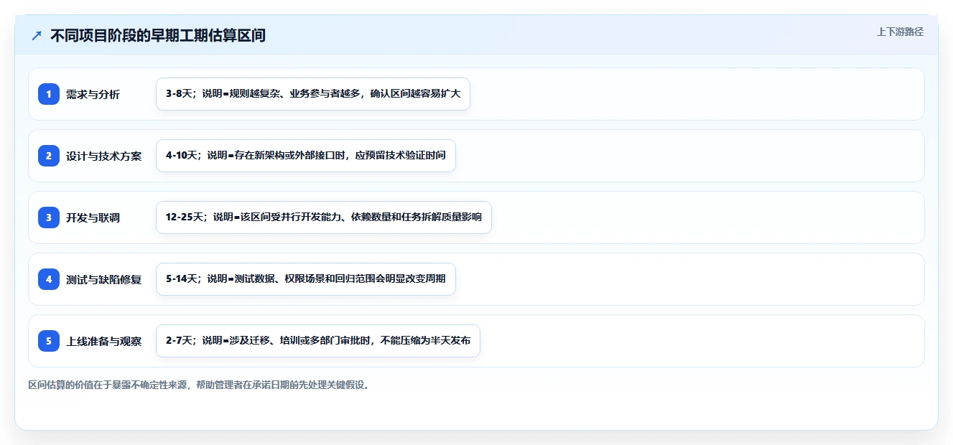Click the title 不同项目阶段的早期工期估算区间
The height and width of the screenshot is (445, 953).
(158, 36)
